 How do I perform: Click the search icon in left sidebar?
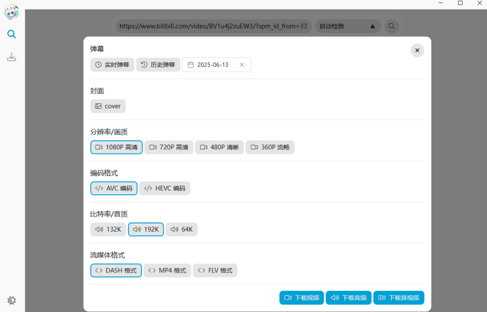coord(12,34)
